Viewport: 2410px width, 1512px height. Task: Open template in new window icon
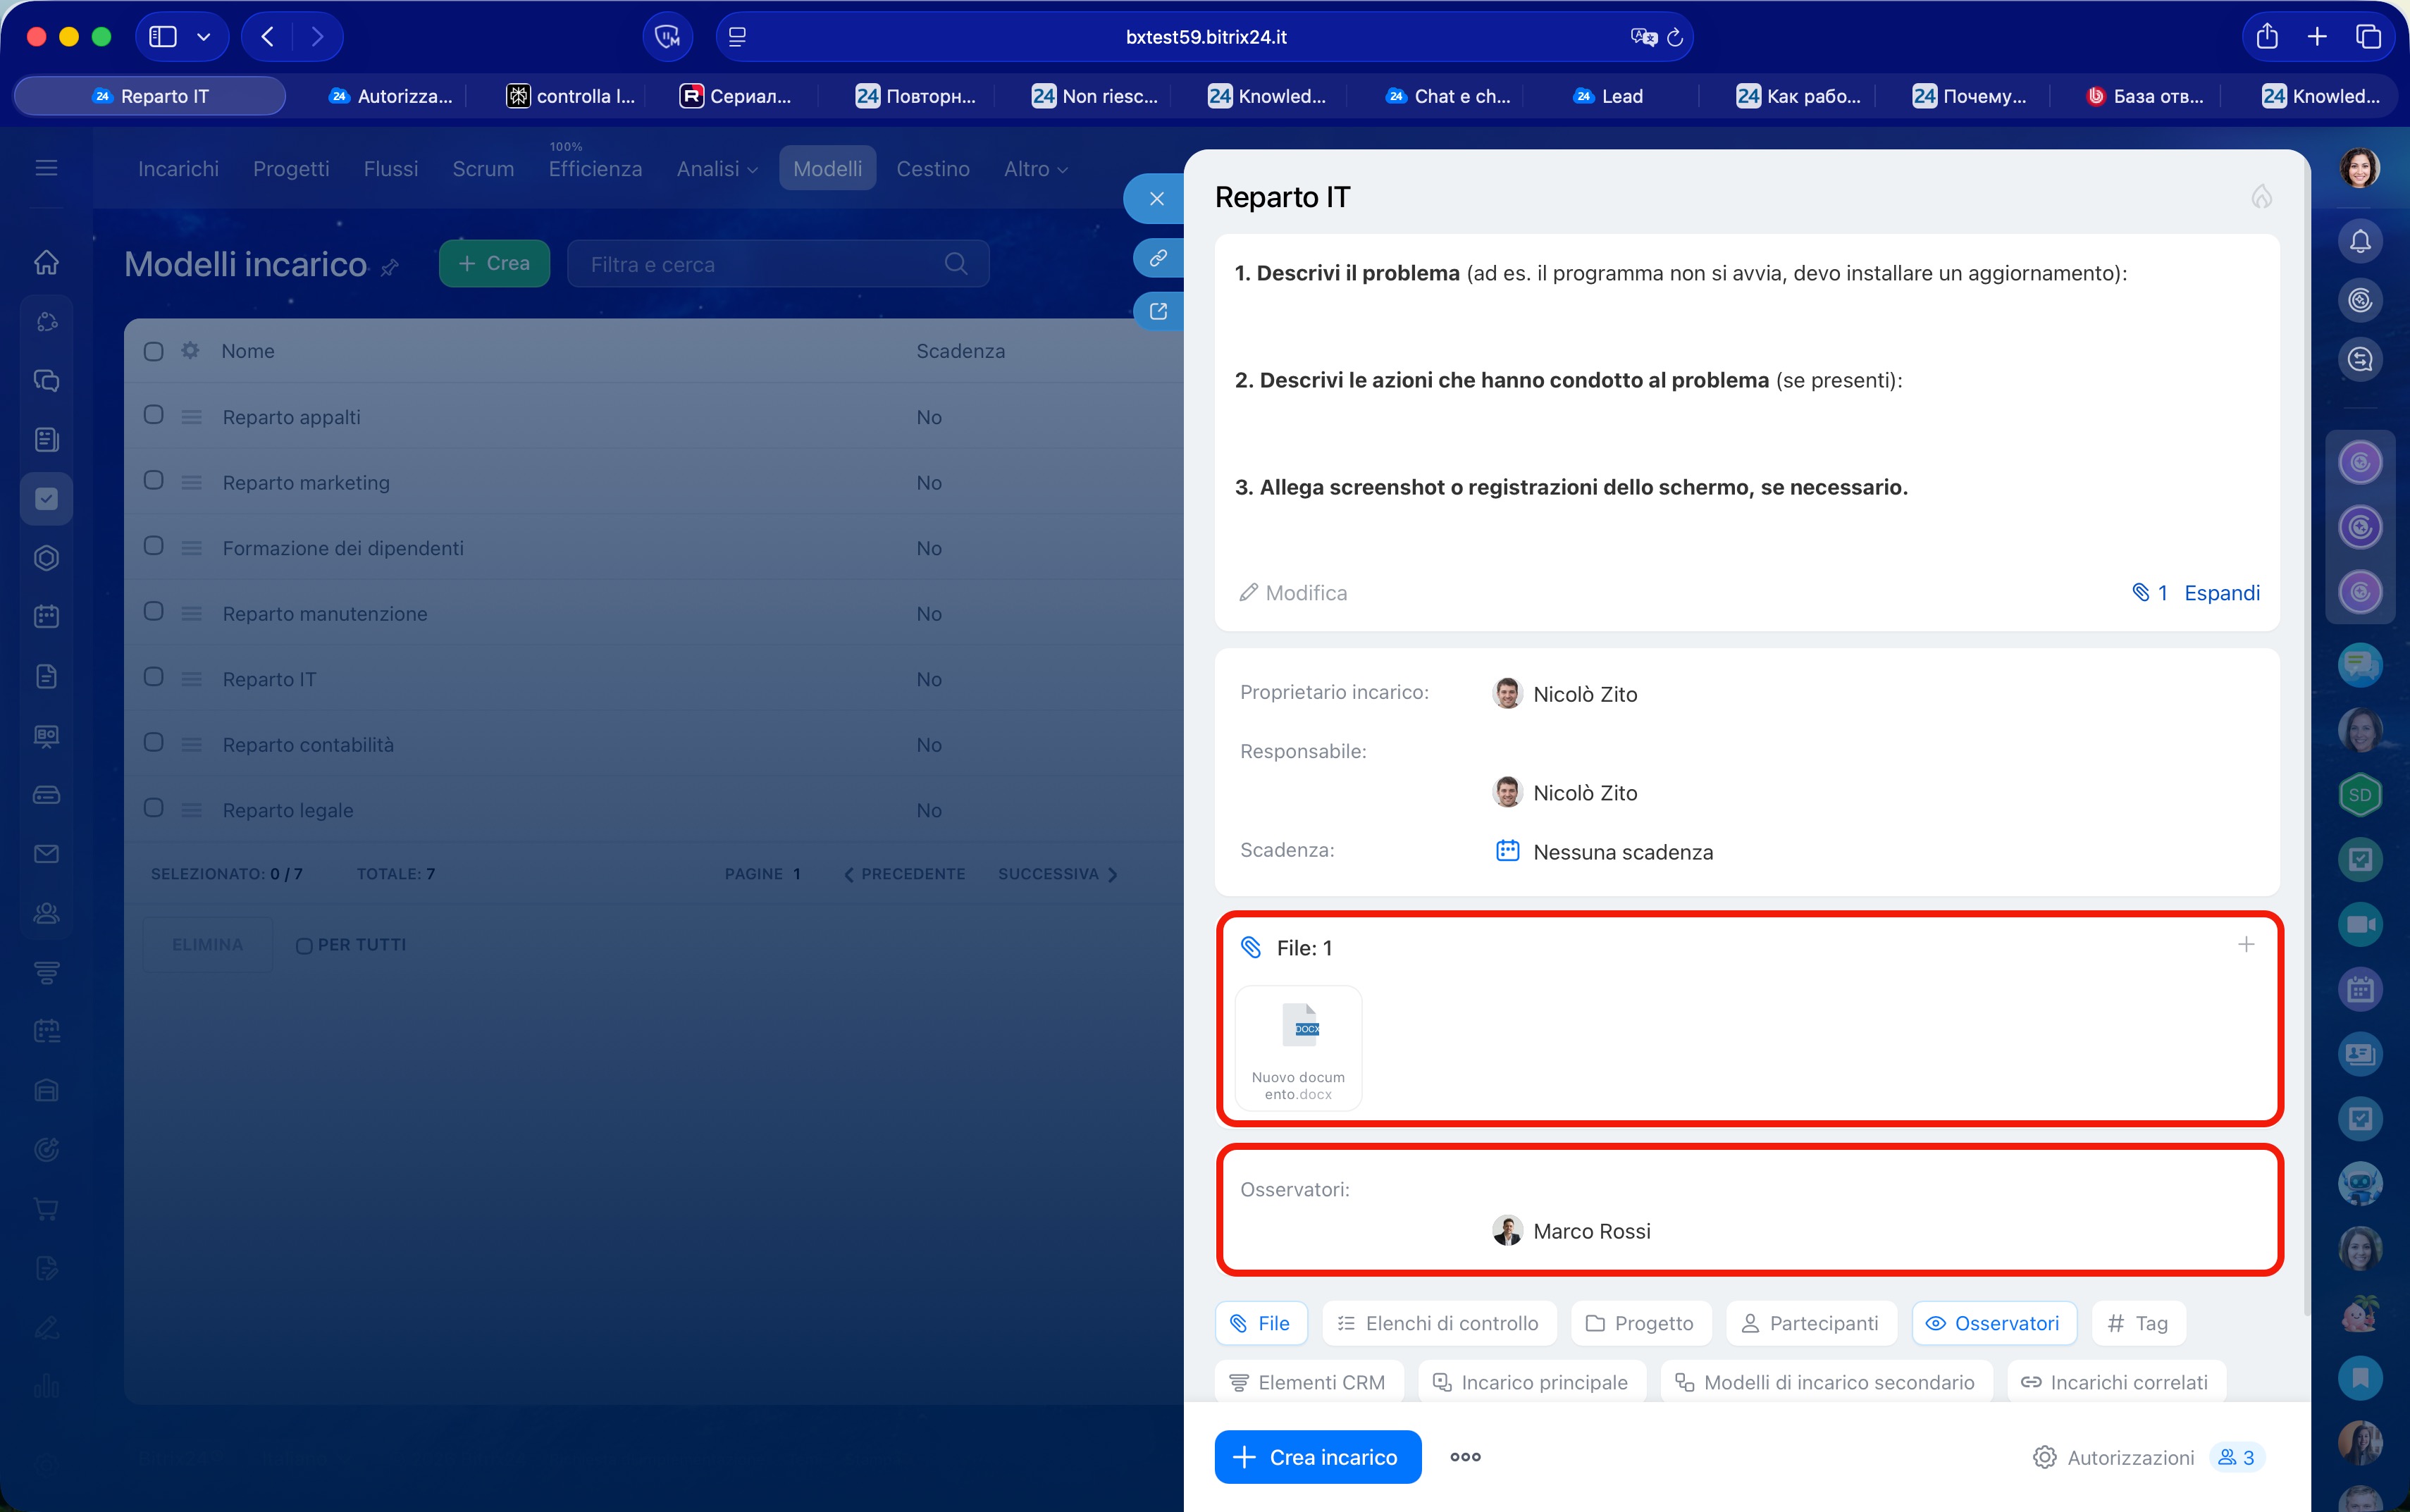pyautogui.click(x=1158, y=312)
